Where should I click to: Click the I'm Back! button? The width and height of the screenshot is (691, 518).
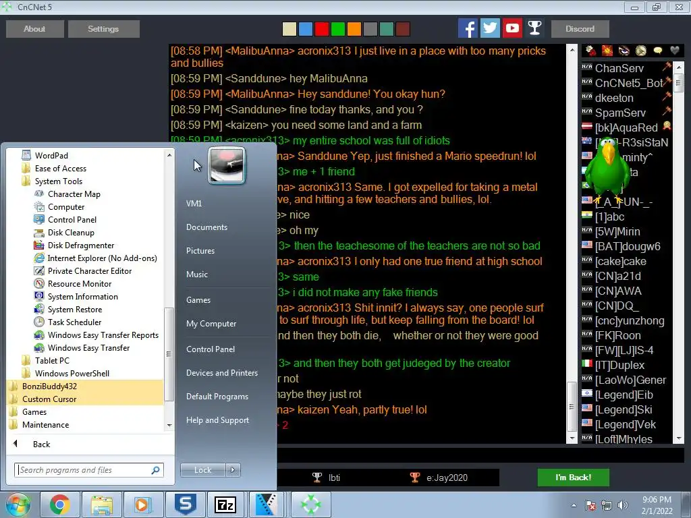573,478
